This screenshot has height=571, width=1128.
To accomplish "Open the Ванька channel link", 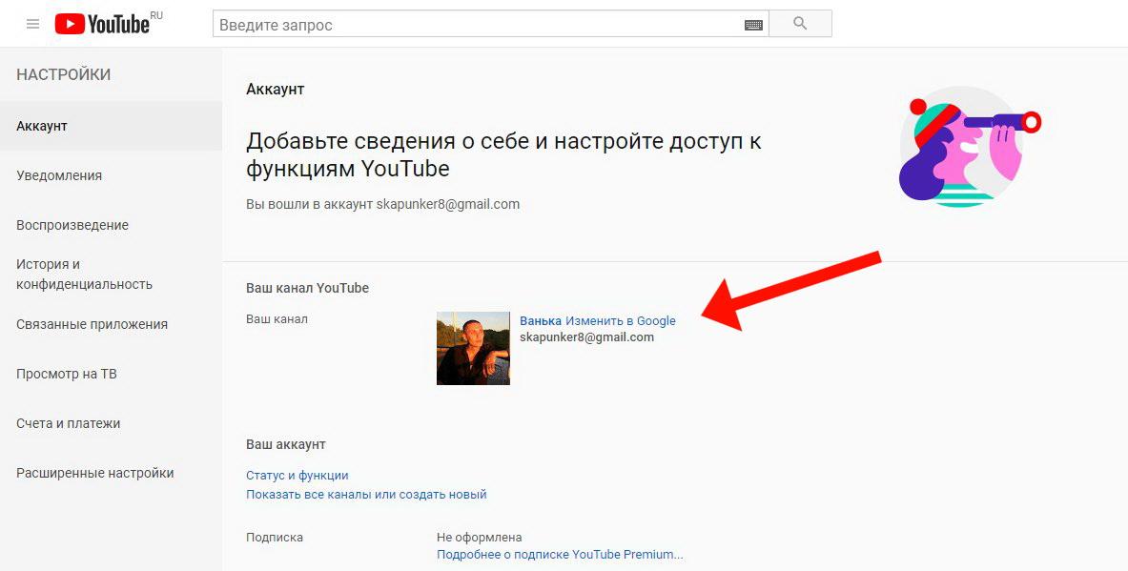I will tap(541, 320).
